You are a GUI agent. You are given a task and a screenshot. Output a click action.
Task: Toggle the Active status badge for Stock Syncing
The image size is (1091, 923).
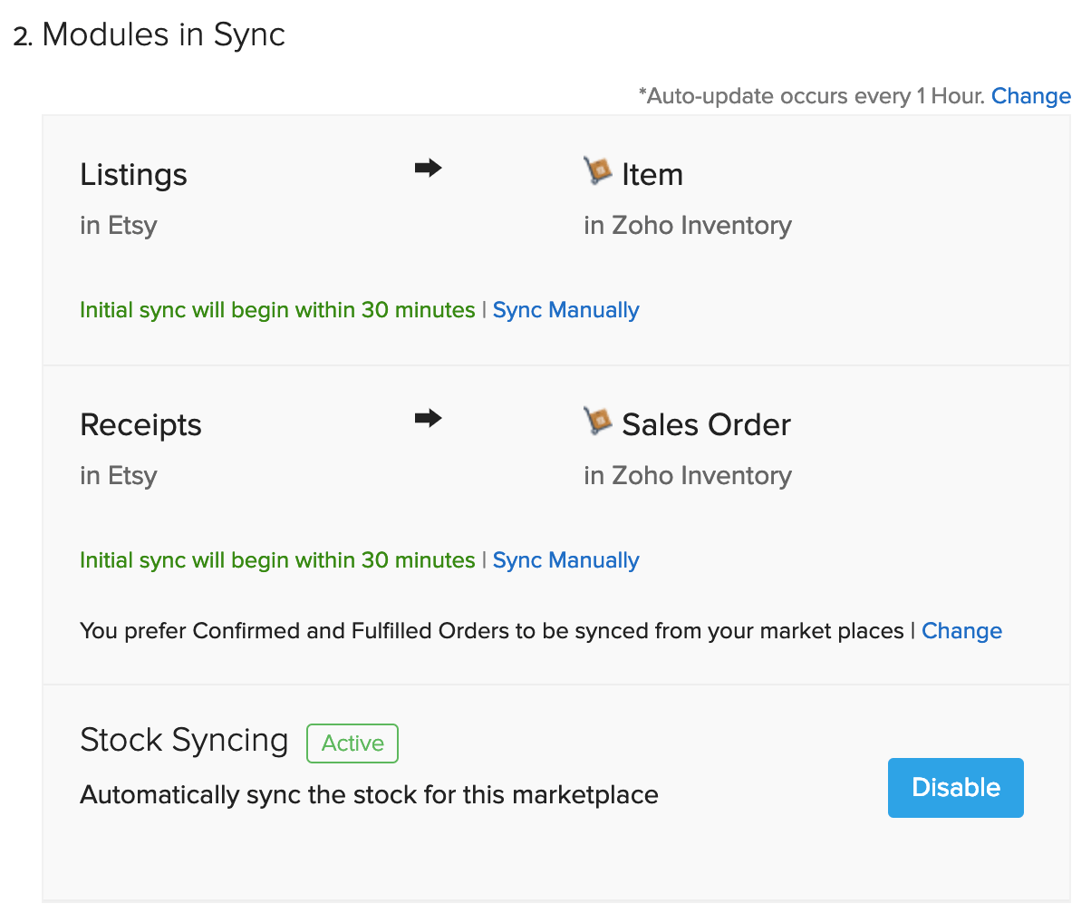coord(352,743)
